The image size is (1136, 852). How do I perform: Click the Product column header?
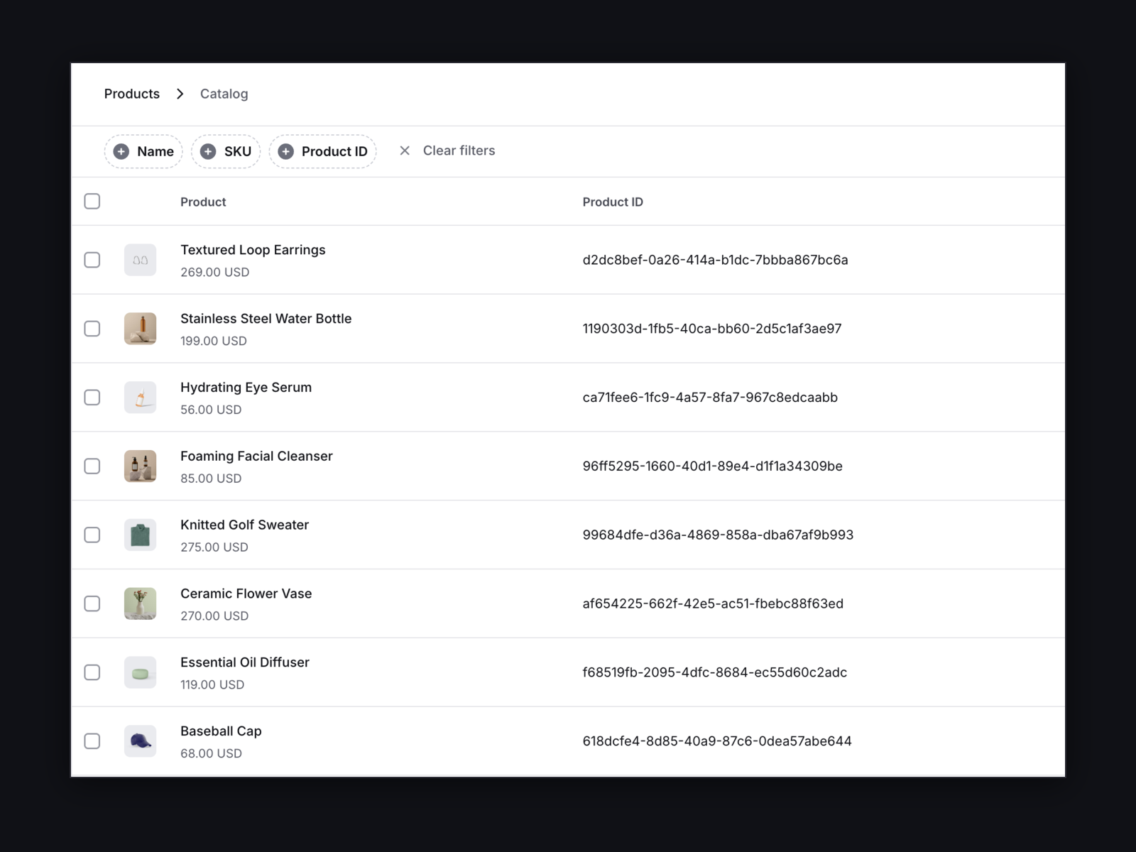point(203,202)
